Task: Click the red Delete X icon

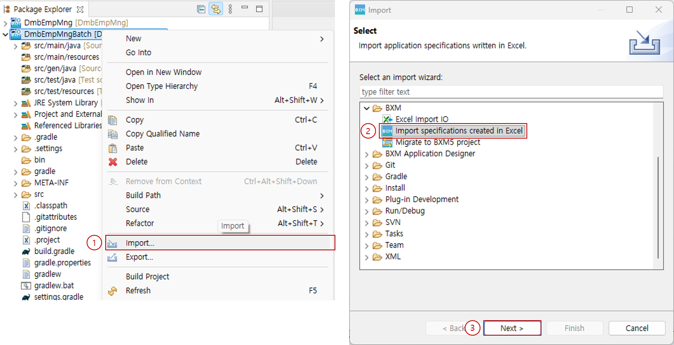Action: [113, 162]
